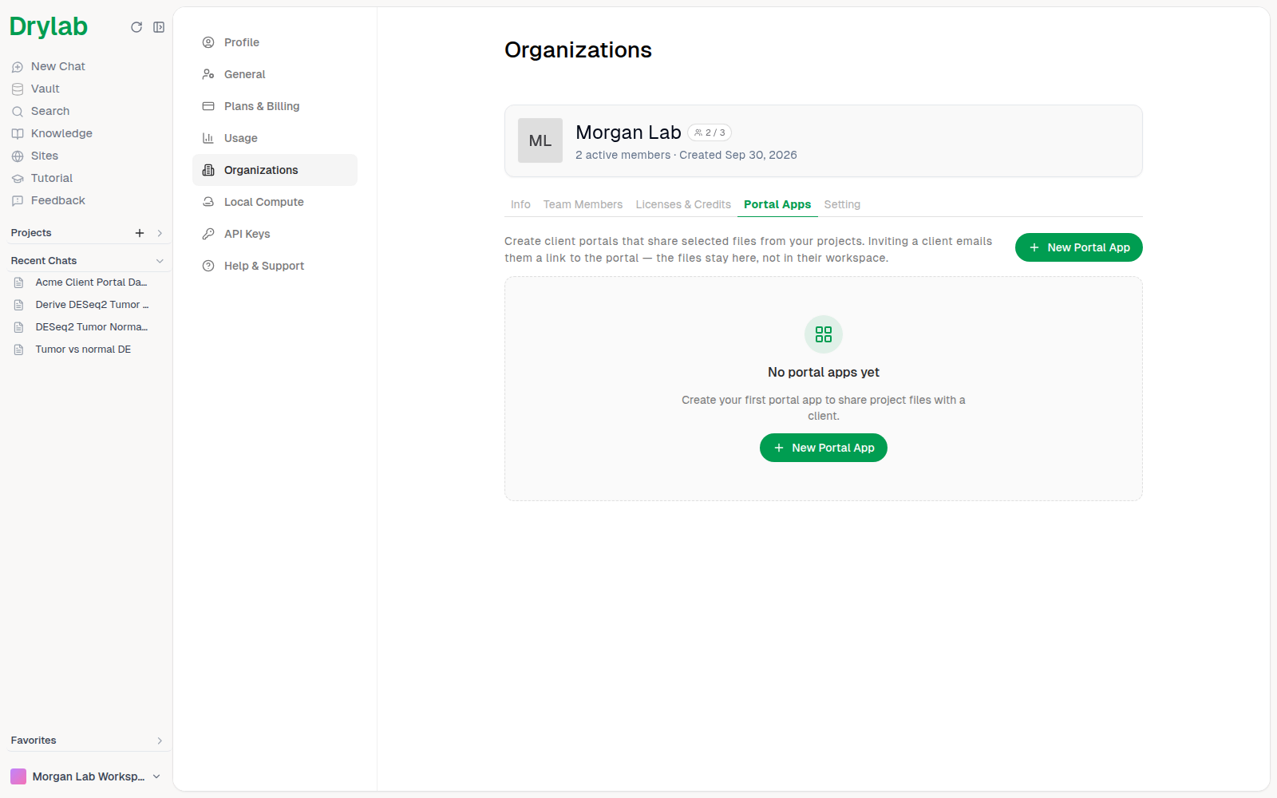Click the Profile user icon
This screenshot has width=1277, height=798.
coord(208,42)
